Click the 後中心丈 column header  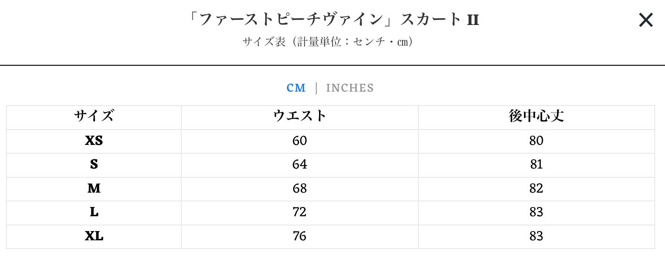coord(536,116)
